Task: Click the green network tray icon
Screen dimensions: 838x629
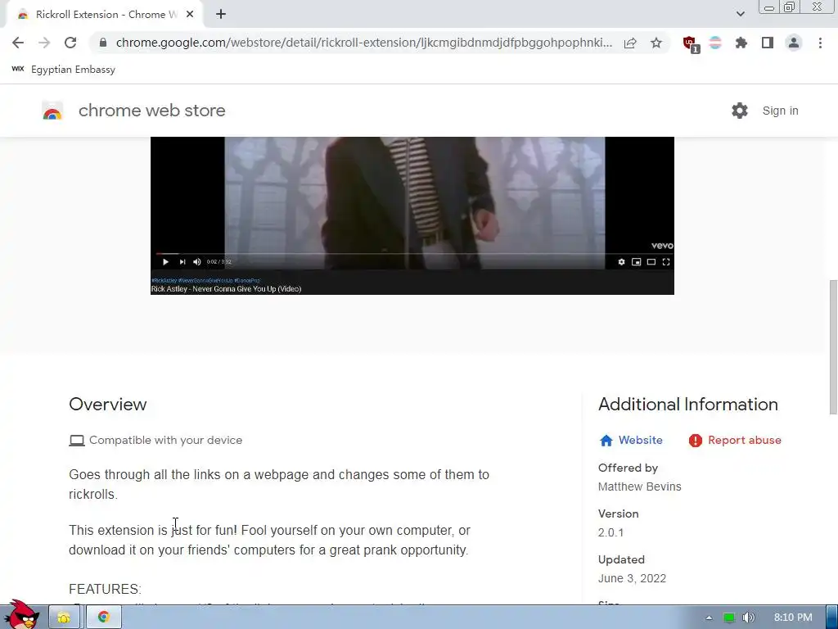Action: (729, 618)
